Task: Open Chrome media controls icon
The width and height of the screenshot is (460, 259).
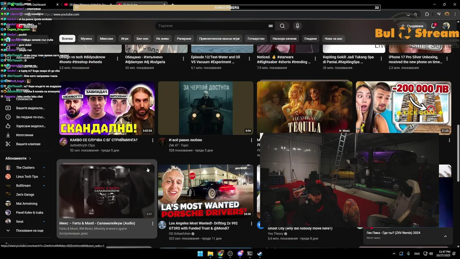Action: coord(439,14)
